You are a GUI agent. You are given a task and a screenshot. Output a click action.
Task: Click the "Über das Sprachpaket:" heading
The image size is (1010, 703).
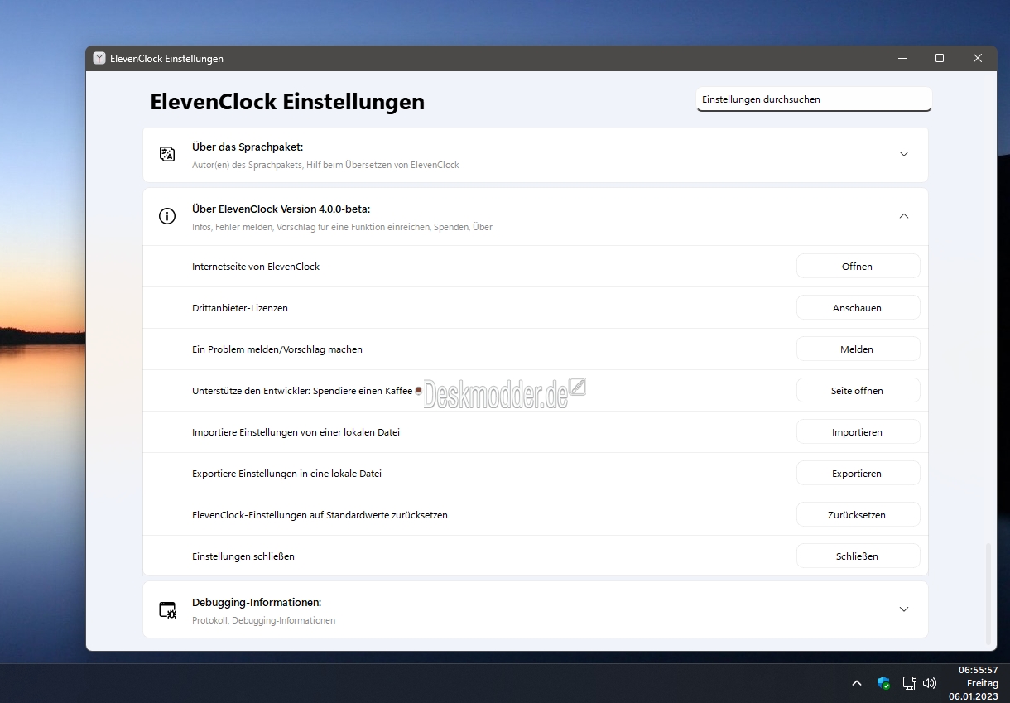pos(248,147)
